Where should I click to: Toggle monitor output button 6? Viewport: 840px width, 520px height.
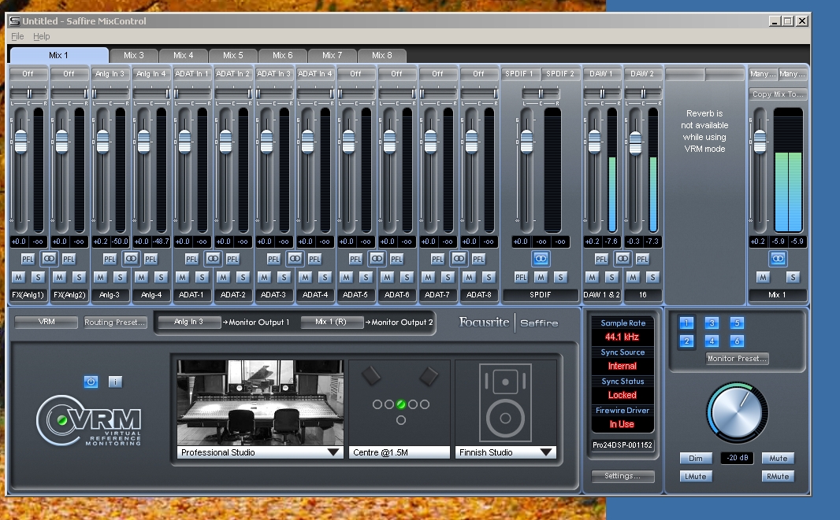pyautogui.click(x=737, y=341)
